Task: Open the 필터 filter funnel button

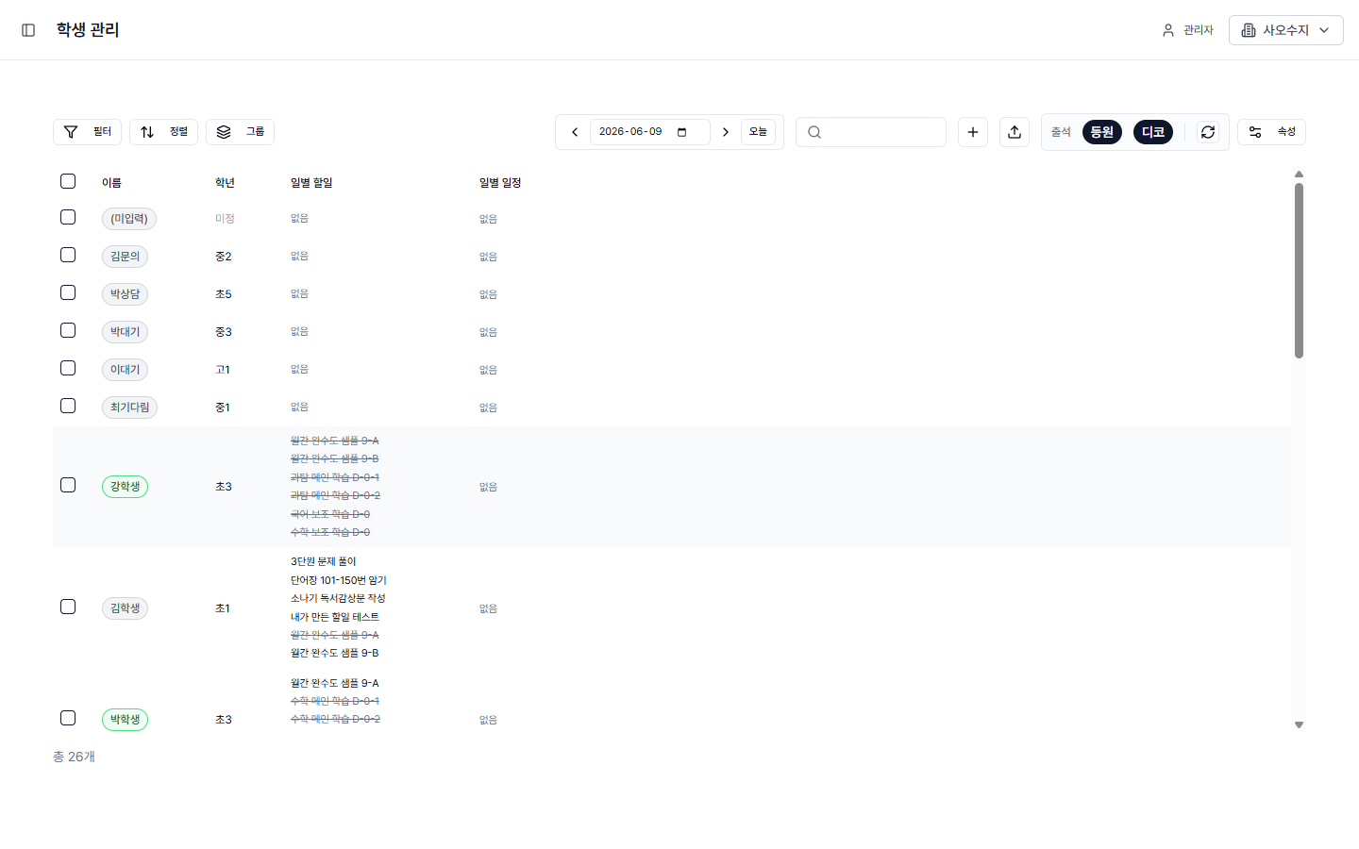Action: tap(87, 132)
